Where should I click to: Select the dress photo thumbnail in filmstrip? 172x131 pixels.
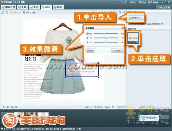pos(43,114)
